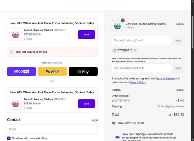This screenshot has height=141, width=194.
Task: Click ZenPatch - Mood Calming Patches title
Action: click(x=145, y=24)
